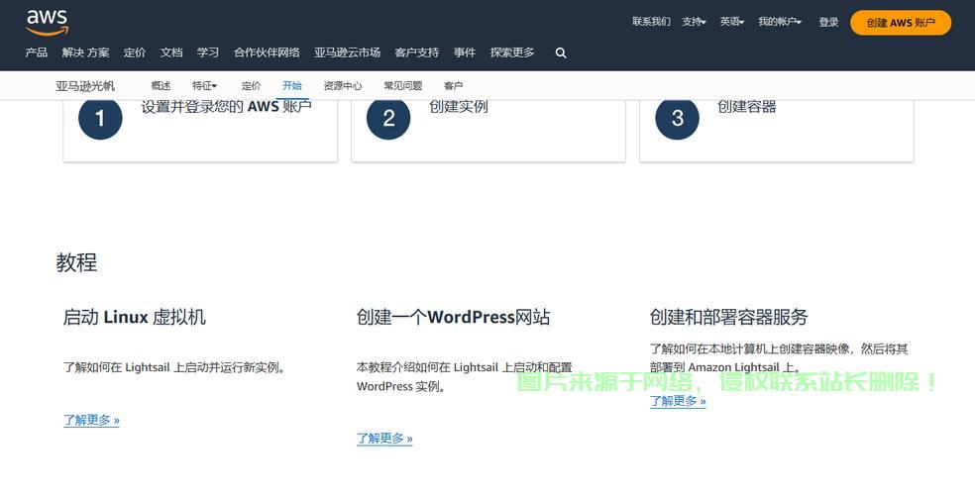Open the 定价 menu in main navigation

point(135,52)
